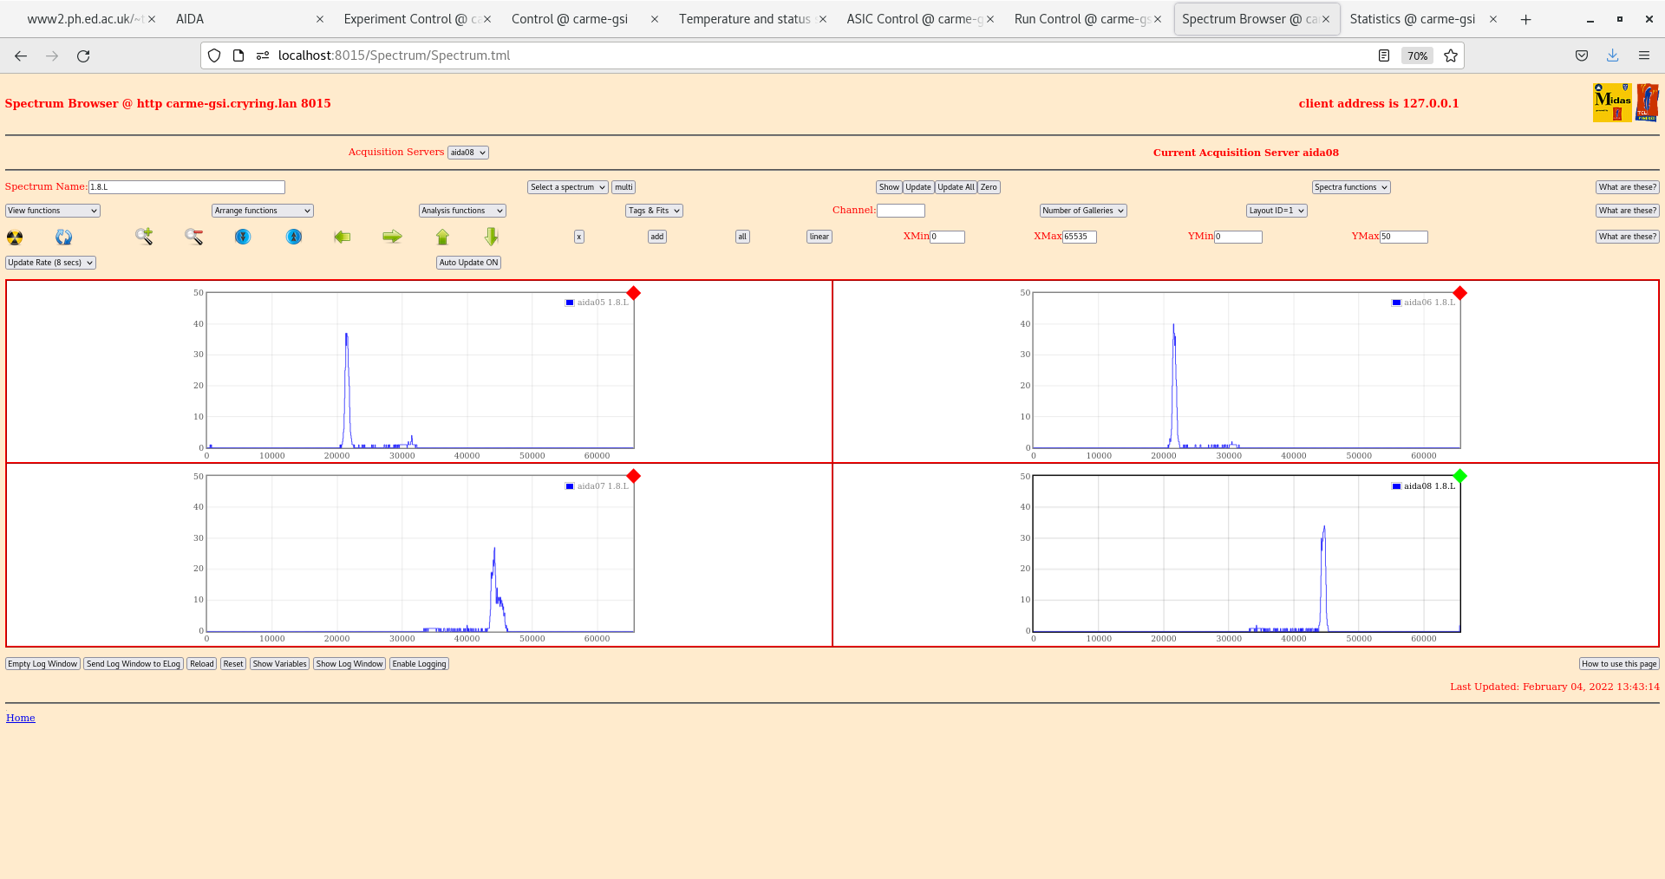Click the XMax input field
Screen dimensions: 1665x879
(1080, 237)
